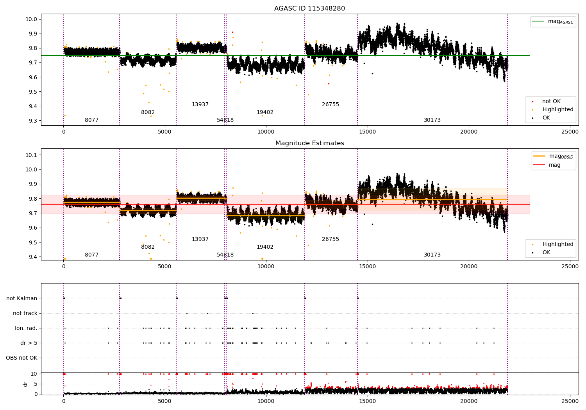Viewport: 586px width, 410px height.
Task: Click obsid label 8082 in Magnitude Estimates plot
Action: click(148, 247)
